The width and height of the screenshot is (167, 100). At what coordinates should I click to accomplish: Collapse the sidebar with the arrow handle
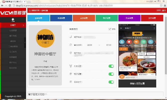coord(25,43)
